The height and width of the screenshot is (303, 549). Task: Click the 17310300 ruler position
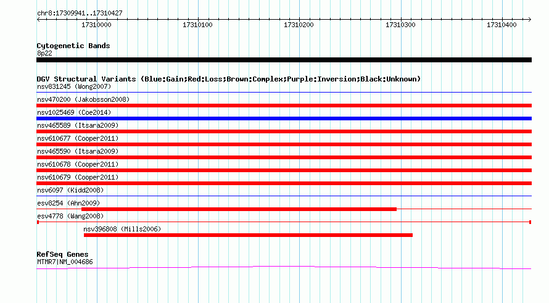click(400, 25)
